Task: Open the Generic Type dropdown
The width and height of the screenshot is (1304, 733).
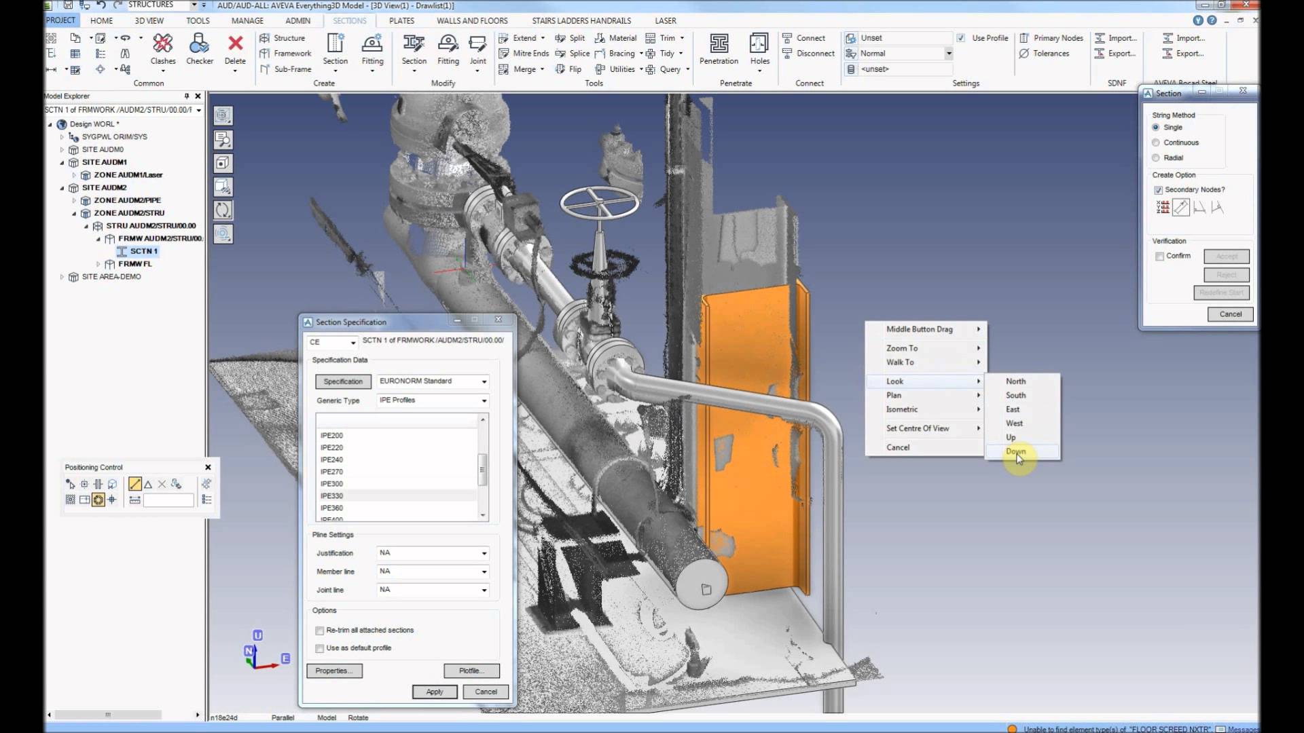Action: (x=484, y=400)
